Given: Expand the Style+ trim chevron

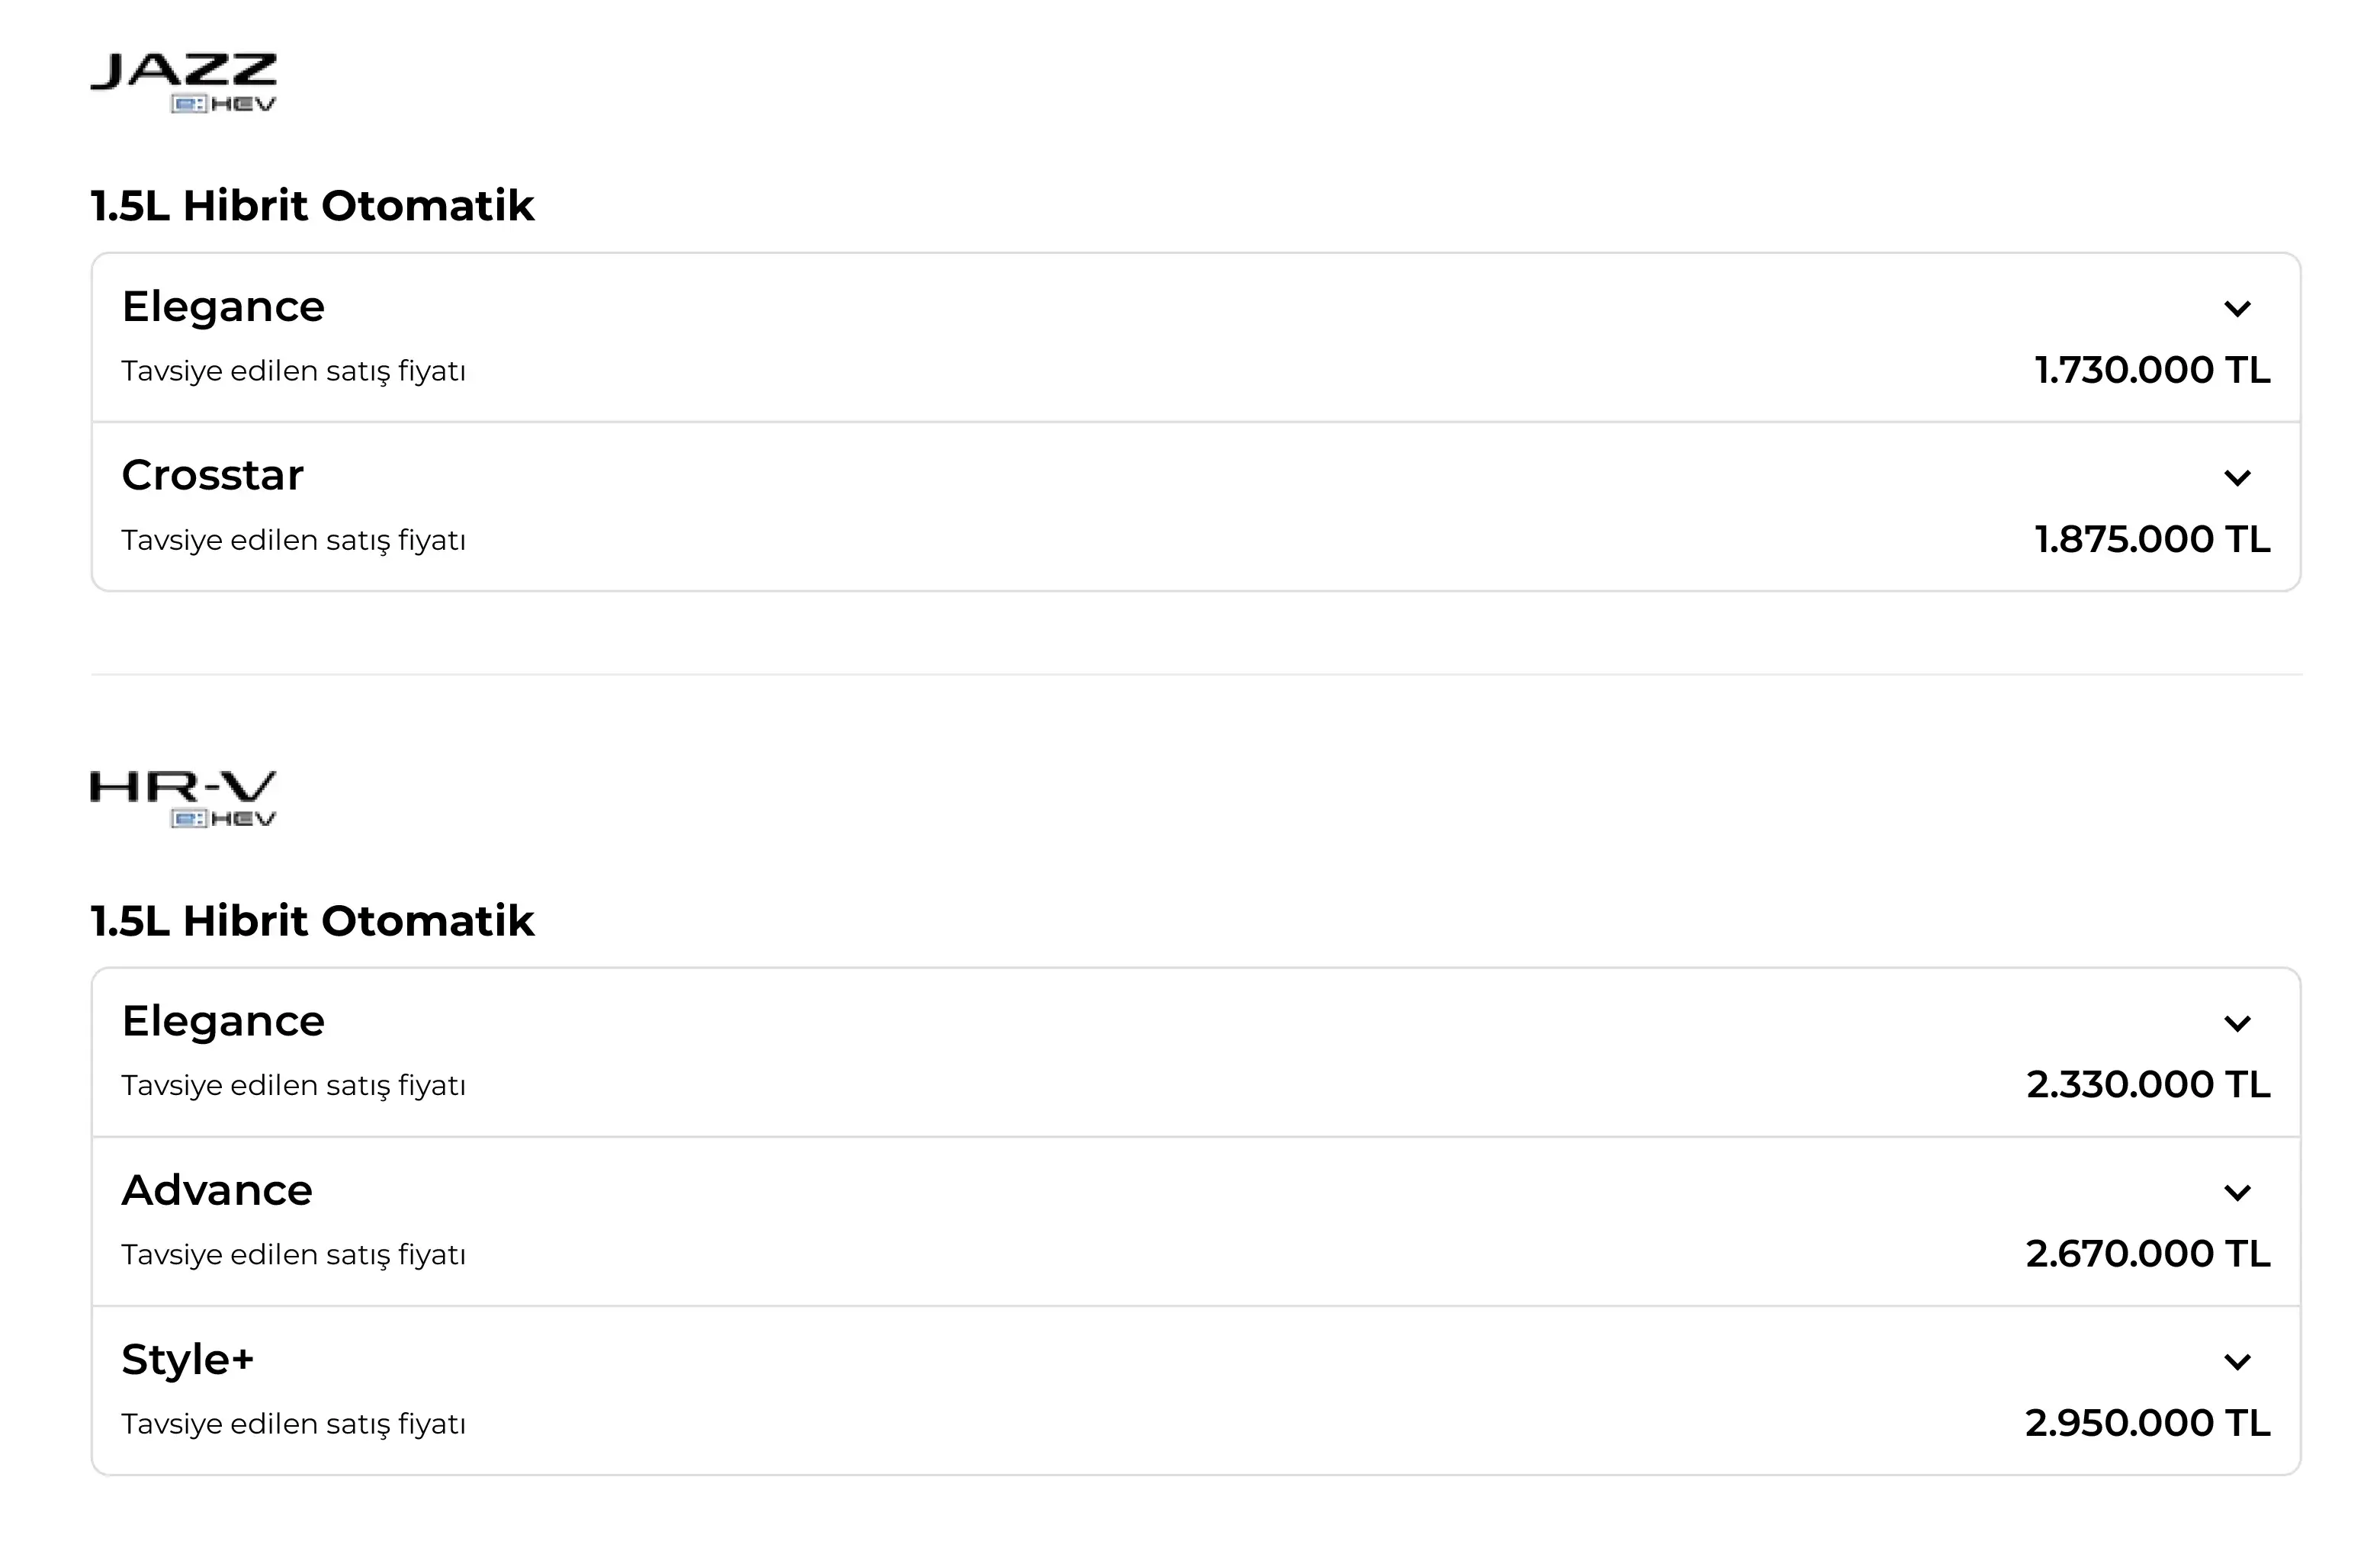Looking at the screenshot, I should pyautogui.click(x=2237, y=1362).
